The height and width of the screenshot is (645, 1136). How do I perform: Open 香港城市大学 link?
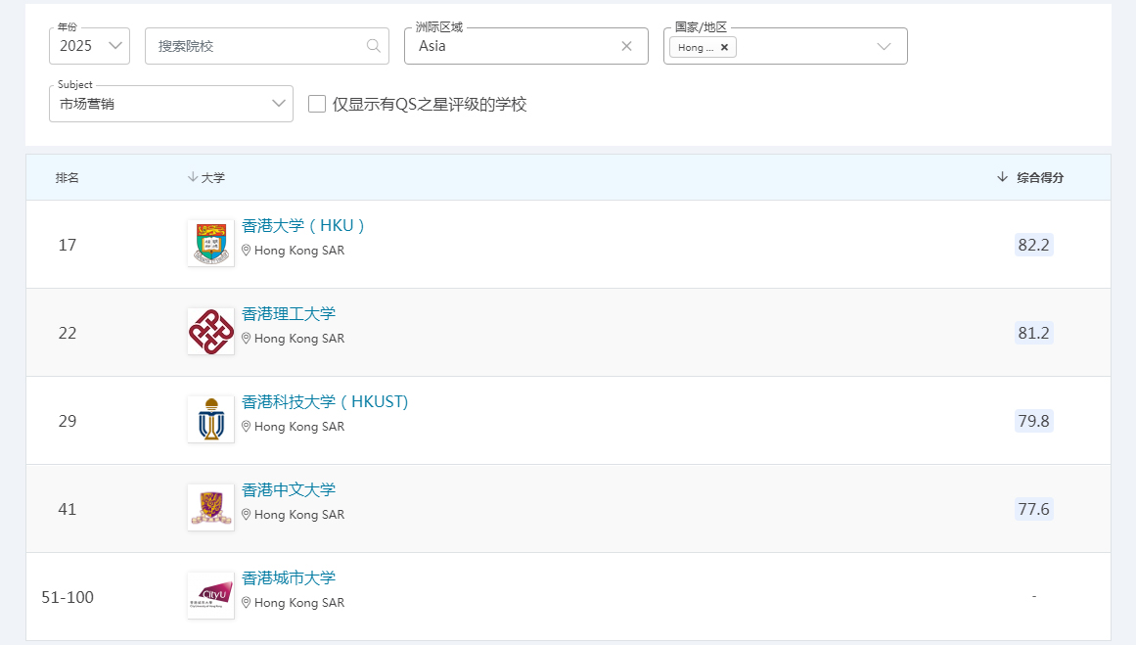tap(289, 578)
